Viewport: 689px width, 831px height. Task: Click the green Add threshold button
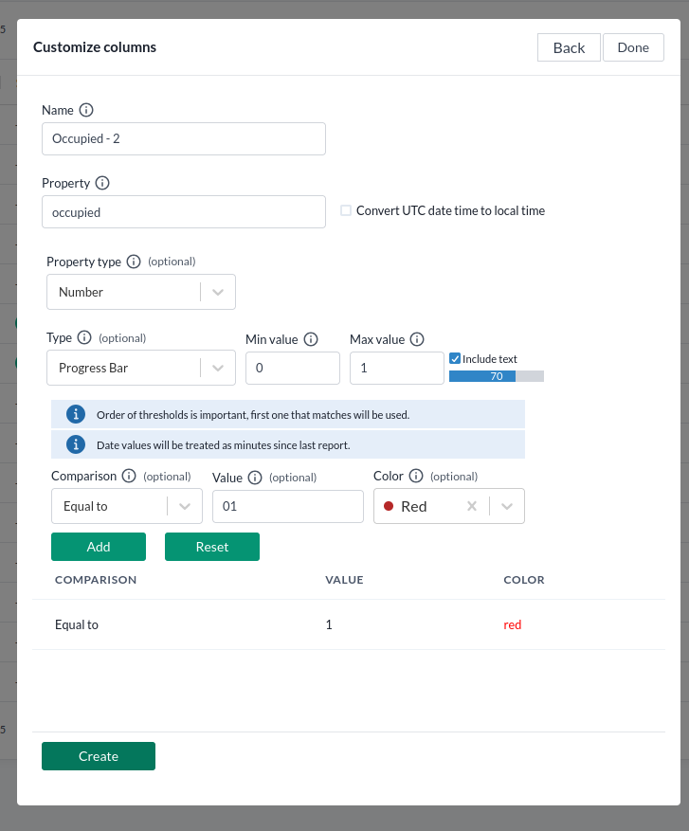[99, 547]
